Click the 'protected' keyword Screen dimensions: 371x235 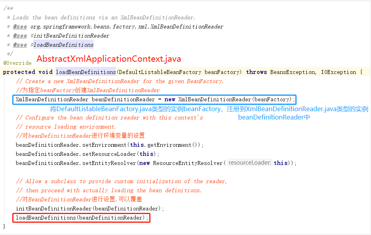point(19,72)
